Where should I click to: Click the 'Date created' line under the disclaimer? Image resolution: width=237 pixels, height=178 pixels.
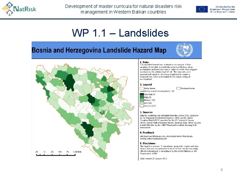tap(153, 159)
